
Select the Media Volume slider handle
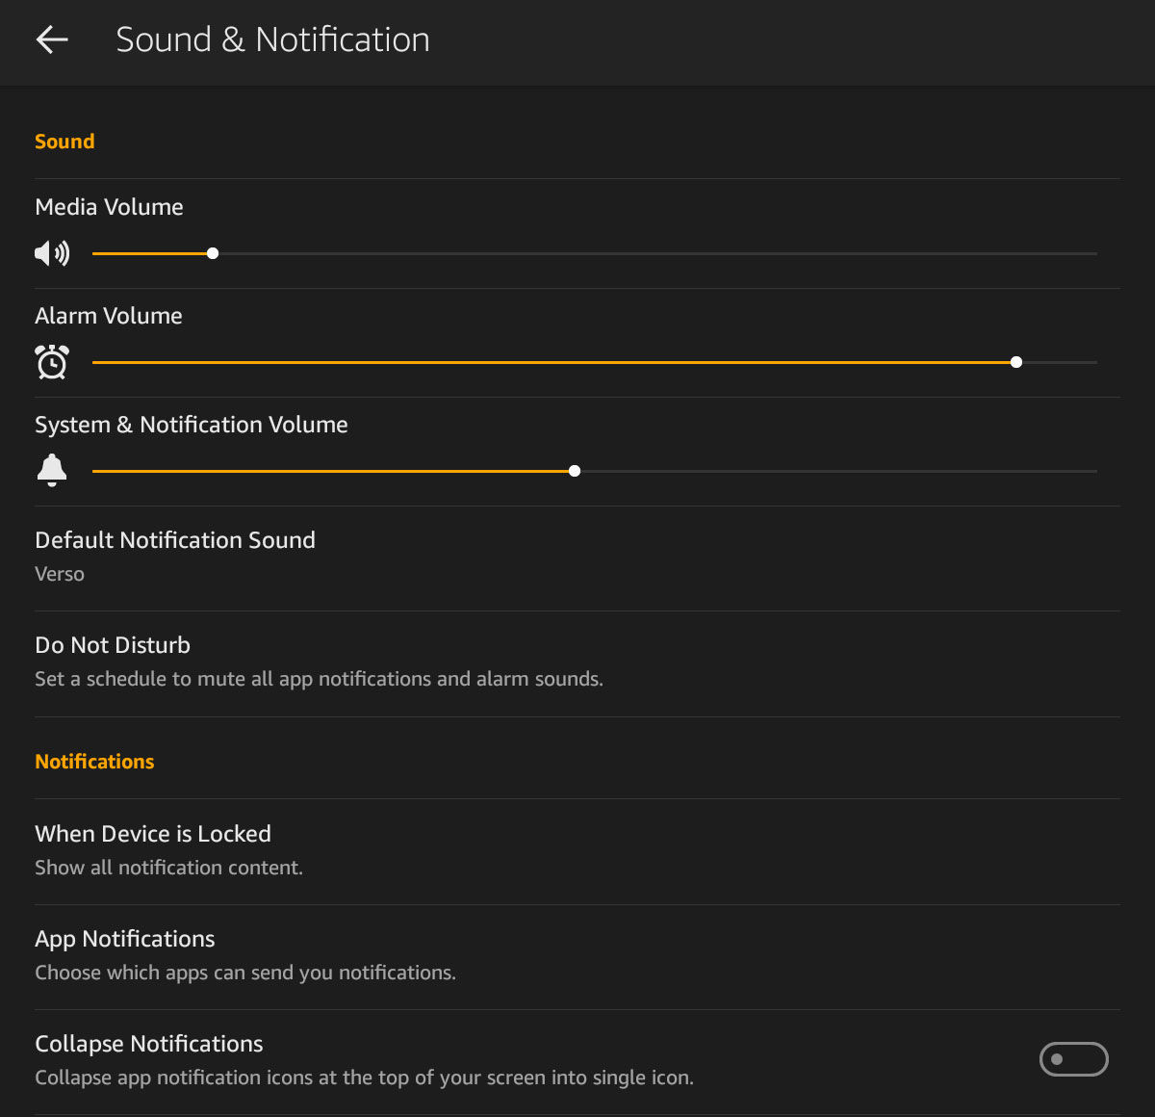[212, 252]
